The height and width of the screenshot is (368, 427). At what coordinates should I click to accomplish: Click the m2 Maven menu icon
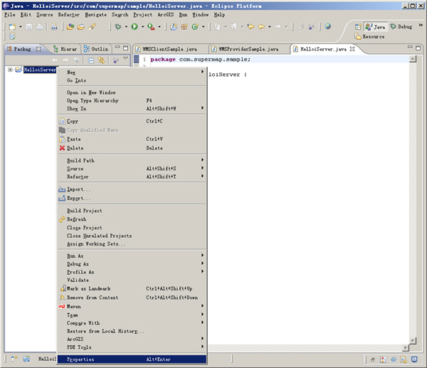(61, 306)
